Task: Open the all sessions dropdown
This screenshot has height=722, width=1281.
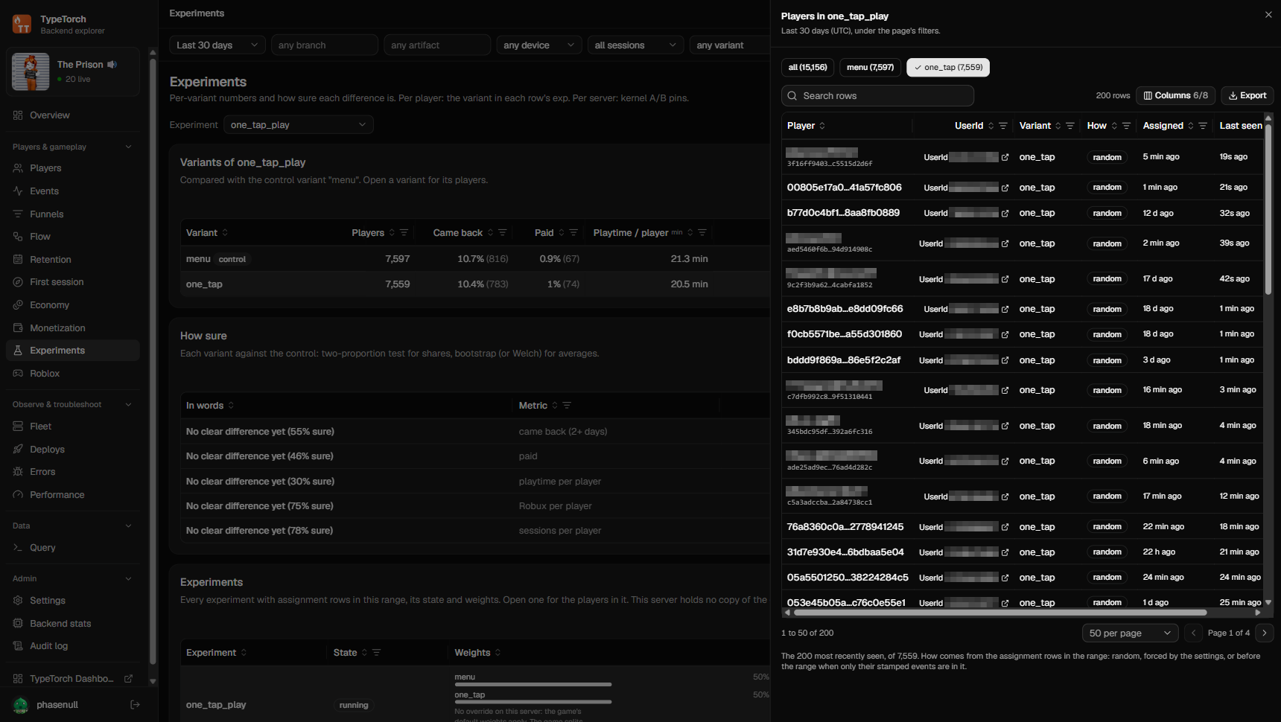Action: [x=635, y=45]
